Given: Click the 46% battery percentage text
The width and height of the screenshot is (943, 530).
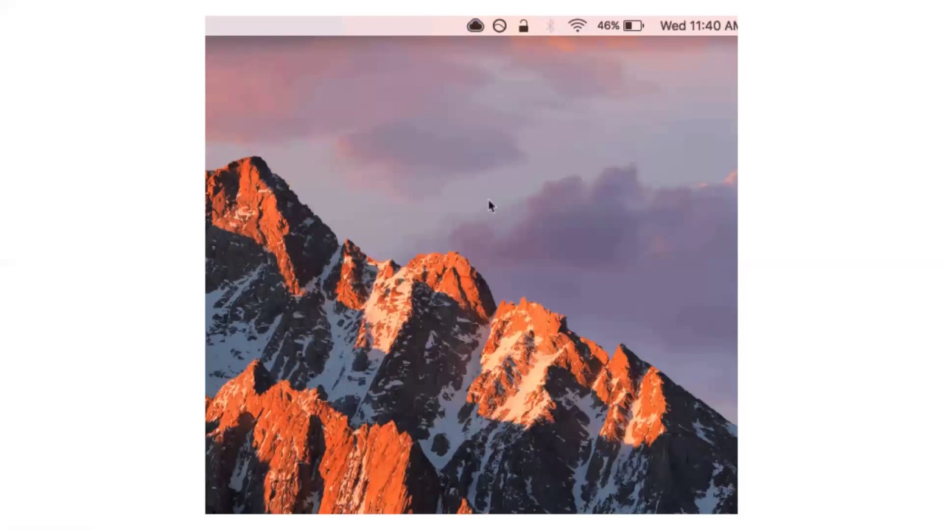Looking at the screenshot, I should [608, 26].
